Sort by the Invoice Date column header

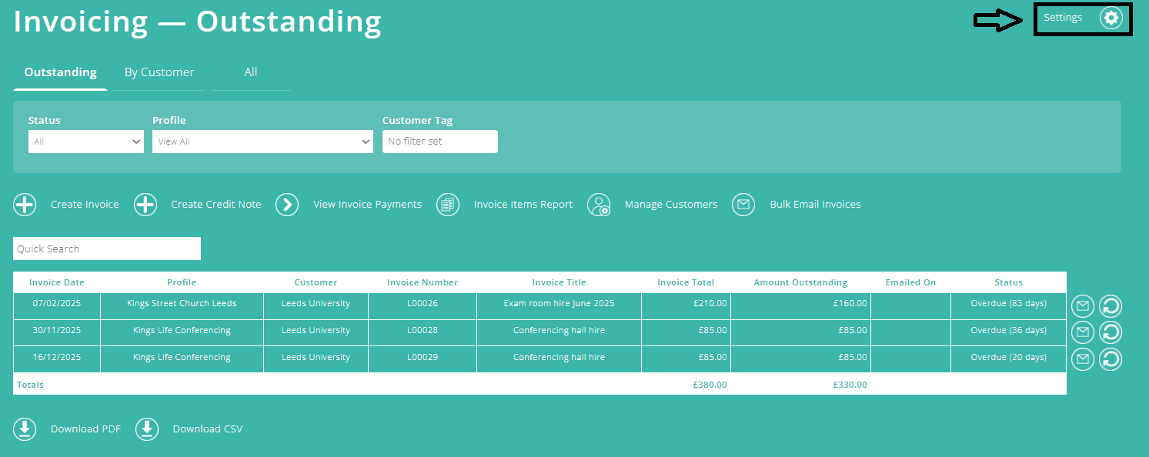(x=56, y=282)
